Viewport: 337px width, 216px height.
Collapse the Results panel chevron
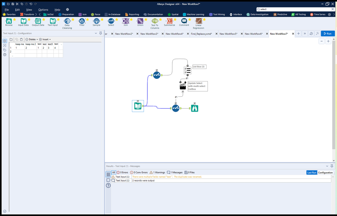327,166
